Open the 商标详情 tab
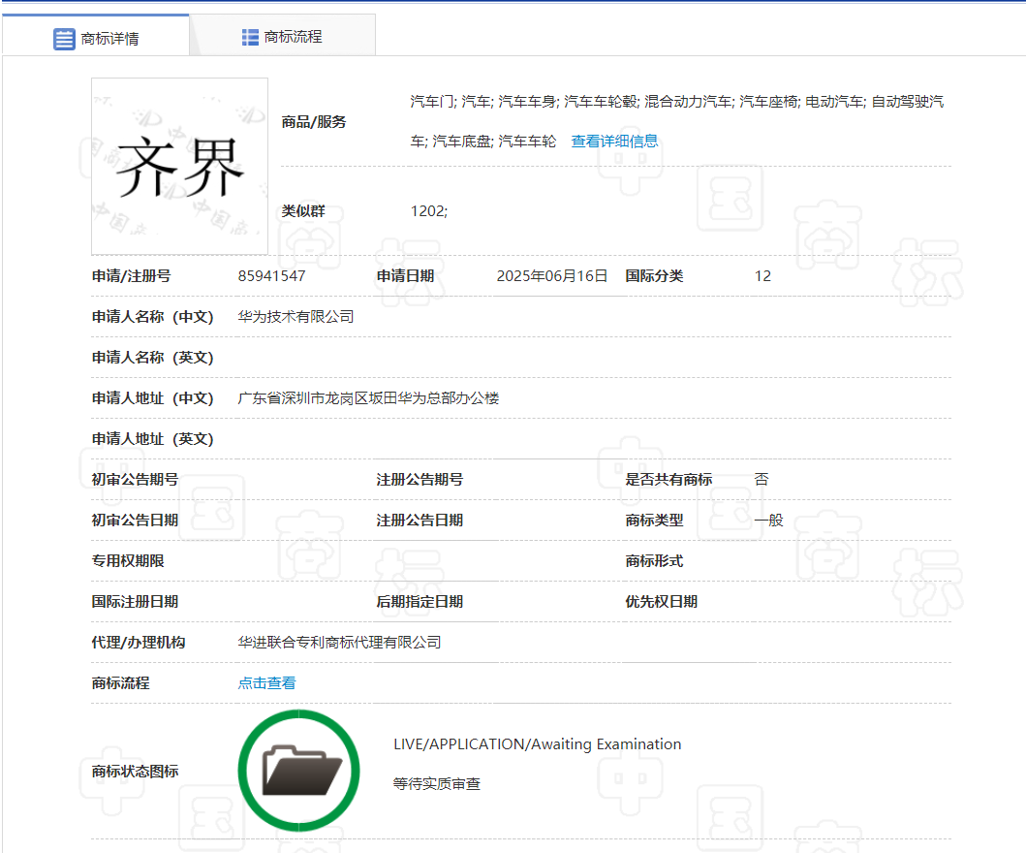Screen dimensions: 1026x853 point(96,37)
